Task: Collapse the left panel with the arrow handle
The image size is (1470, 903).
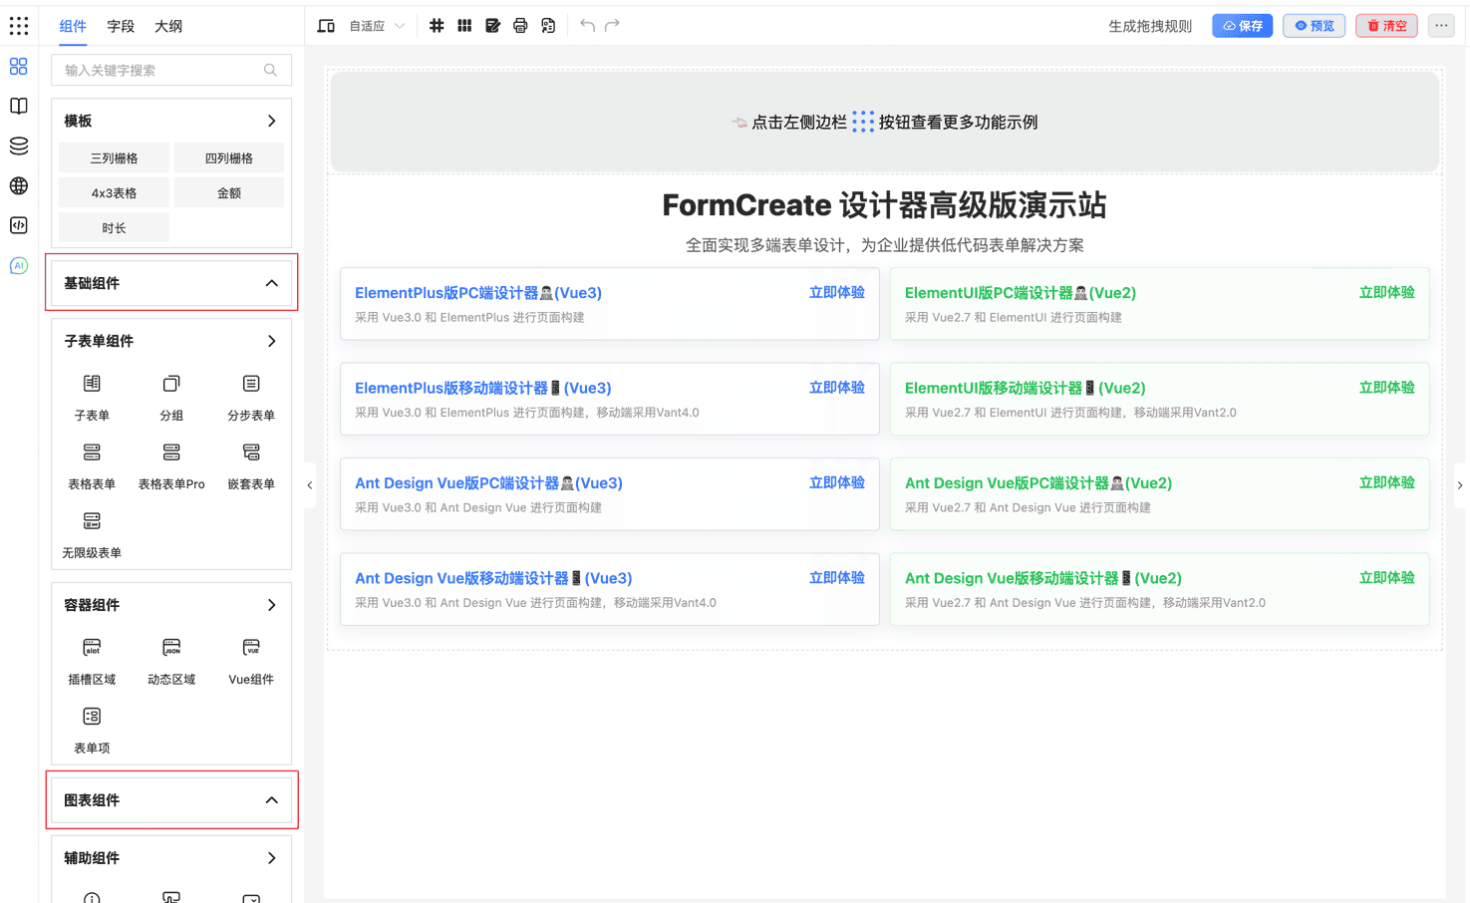Action: (x=310, y=485)
